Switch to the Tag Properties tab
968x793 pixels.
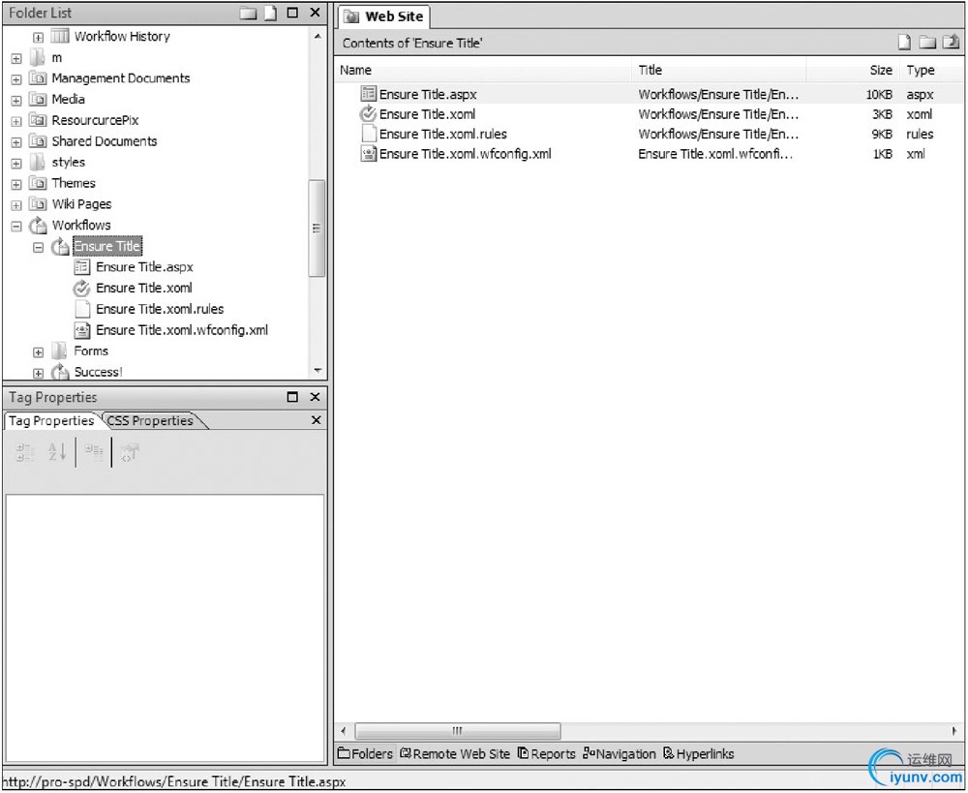coord(51,420)
